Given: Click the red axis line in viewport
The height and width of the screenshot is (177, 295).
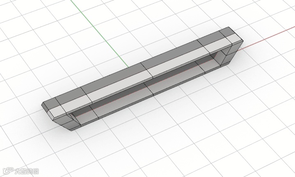Looking at the screenshot, I should point(266,38).
